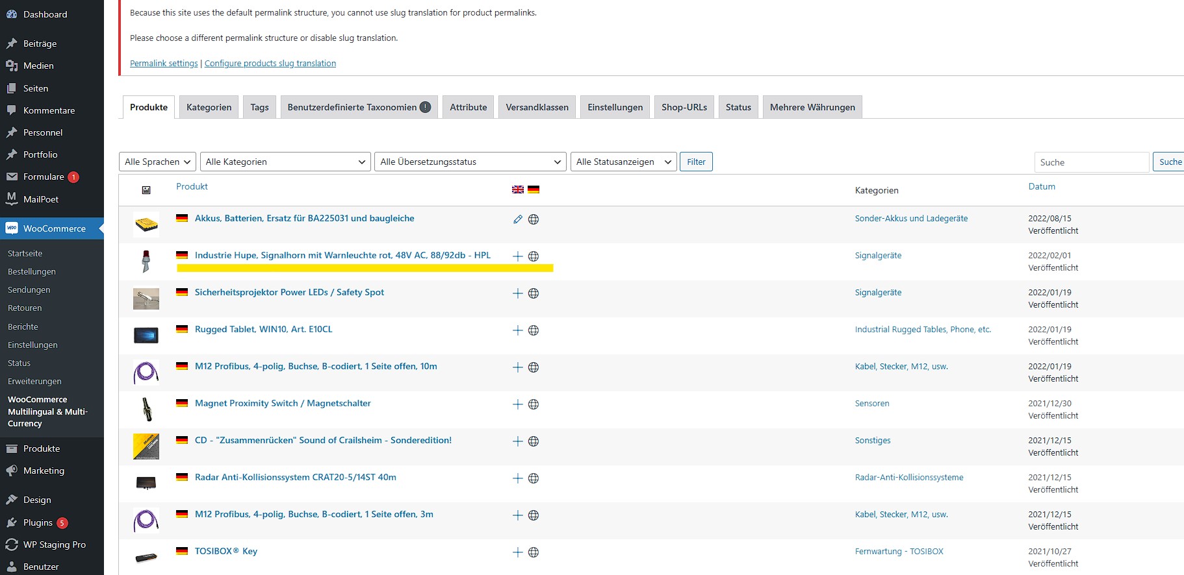Switch to the Kategorien tab

[x=209, y=107]
